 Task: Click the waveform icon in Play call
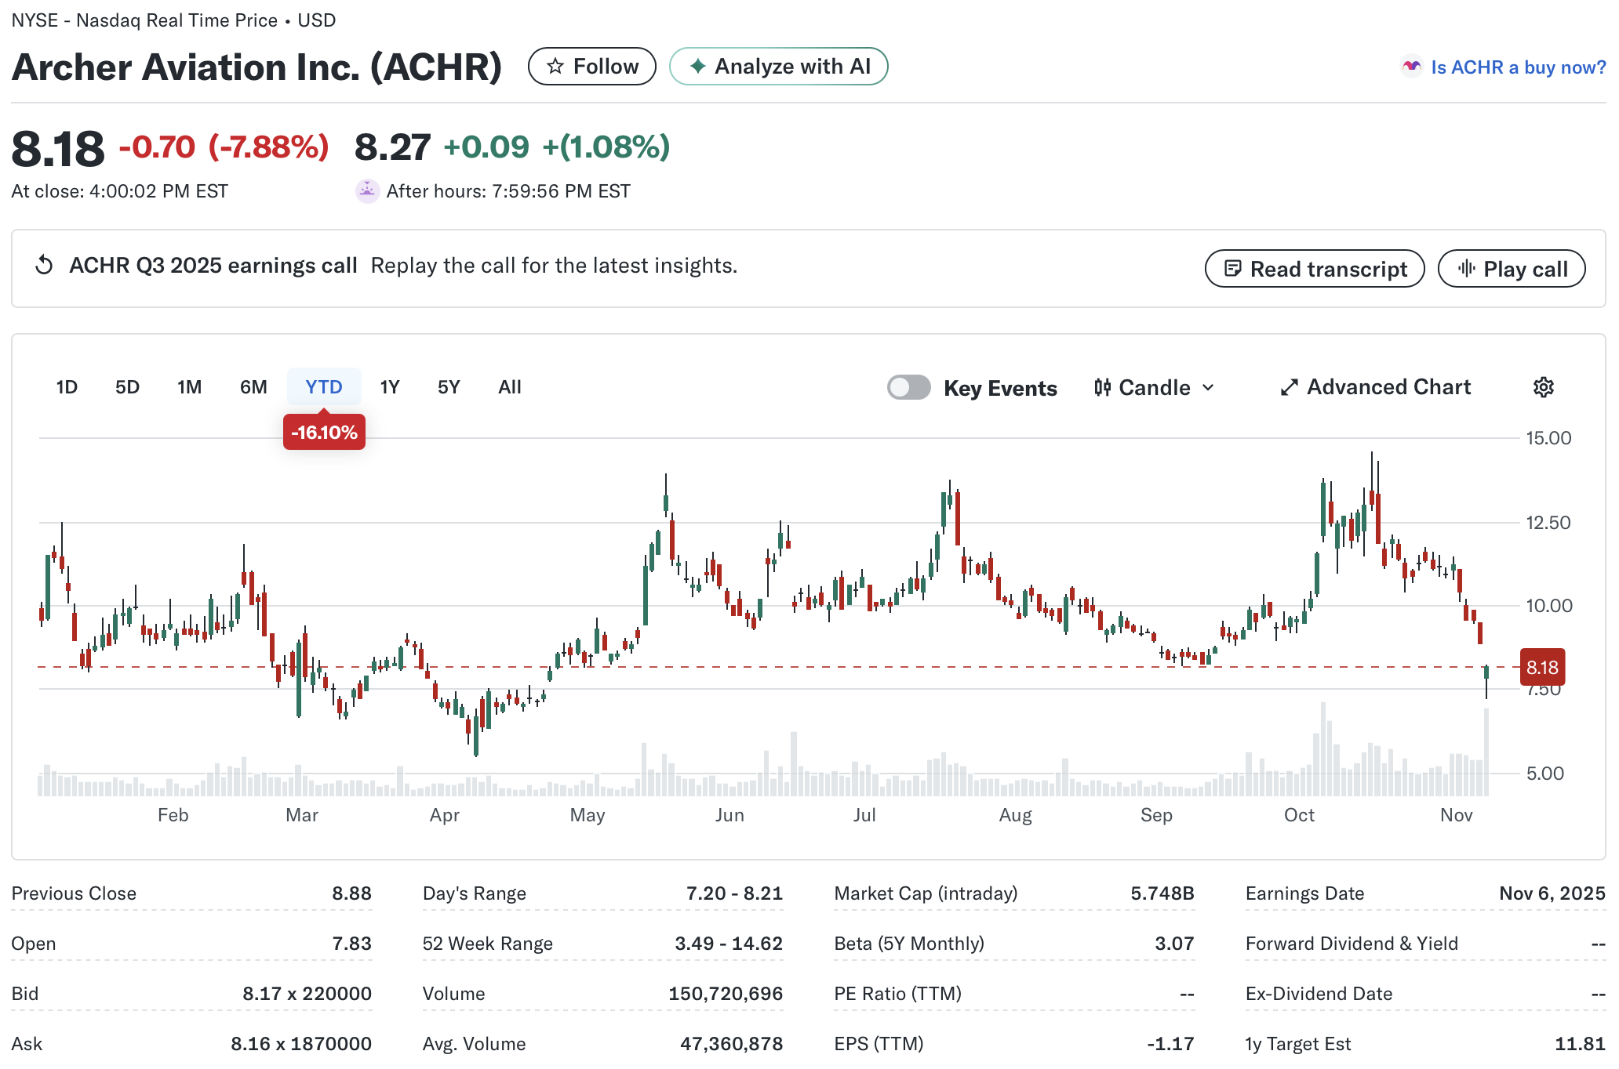coord(1466,269)
